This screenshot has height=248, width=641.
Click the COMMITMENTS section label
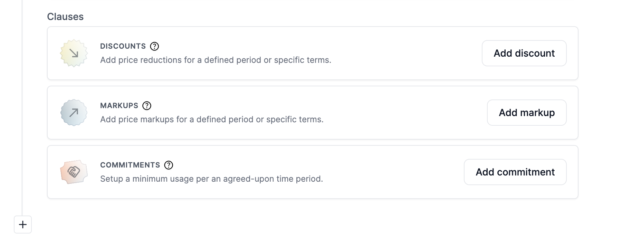[130, 165]
